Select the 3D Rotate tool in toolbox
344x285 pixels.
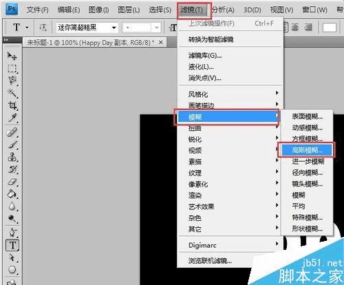coord(12,282)
